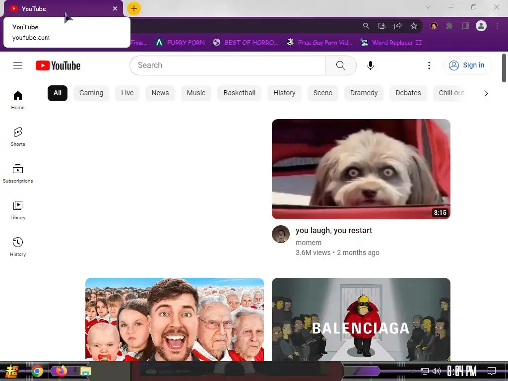Start voice search with microphone icon
Viewport: 508px width, 381px height.
pyautogui.click(x=370, y=65)
